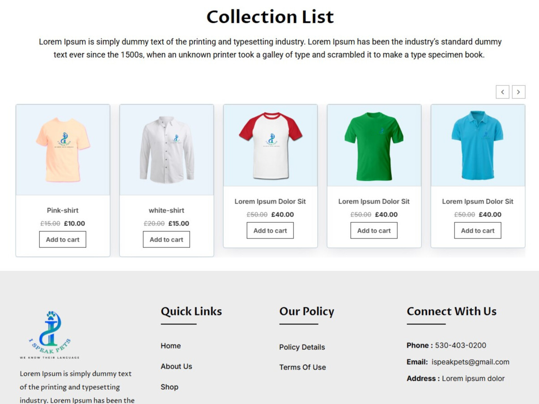Screen dimensions: 539x404
Task: Open the Policy Details page
Action: [x=302, y=347]
